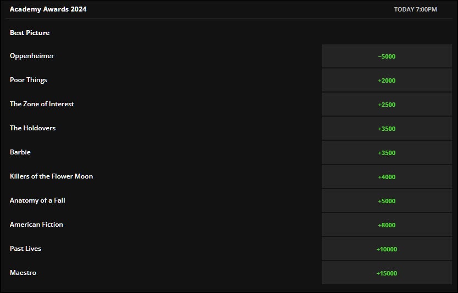Click the Past Lives nominee label

[25, 249]
